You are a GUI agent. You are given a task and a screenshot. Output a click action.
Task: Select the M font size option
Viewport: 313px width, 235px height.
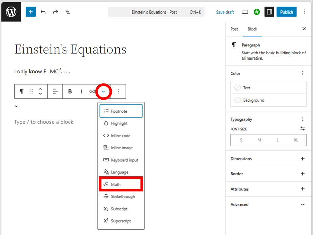(x=259, y=140)
